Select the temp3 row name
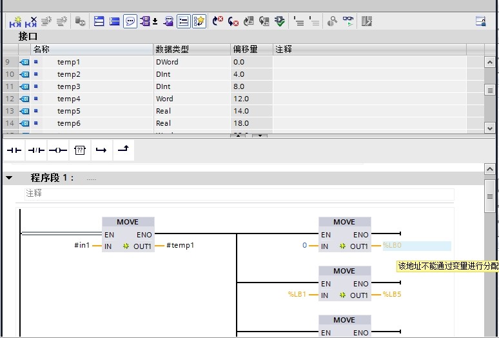 [69, 86]
